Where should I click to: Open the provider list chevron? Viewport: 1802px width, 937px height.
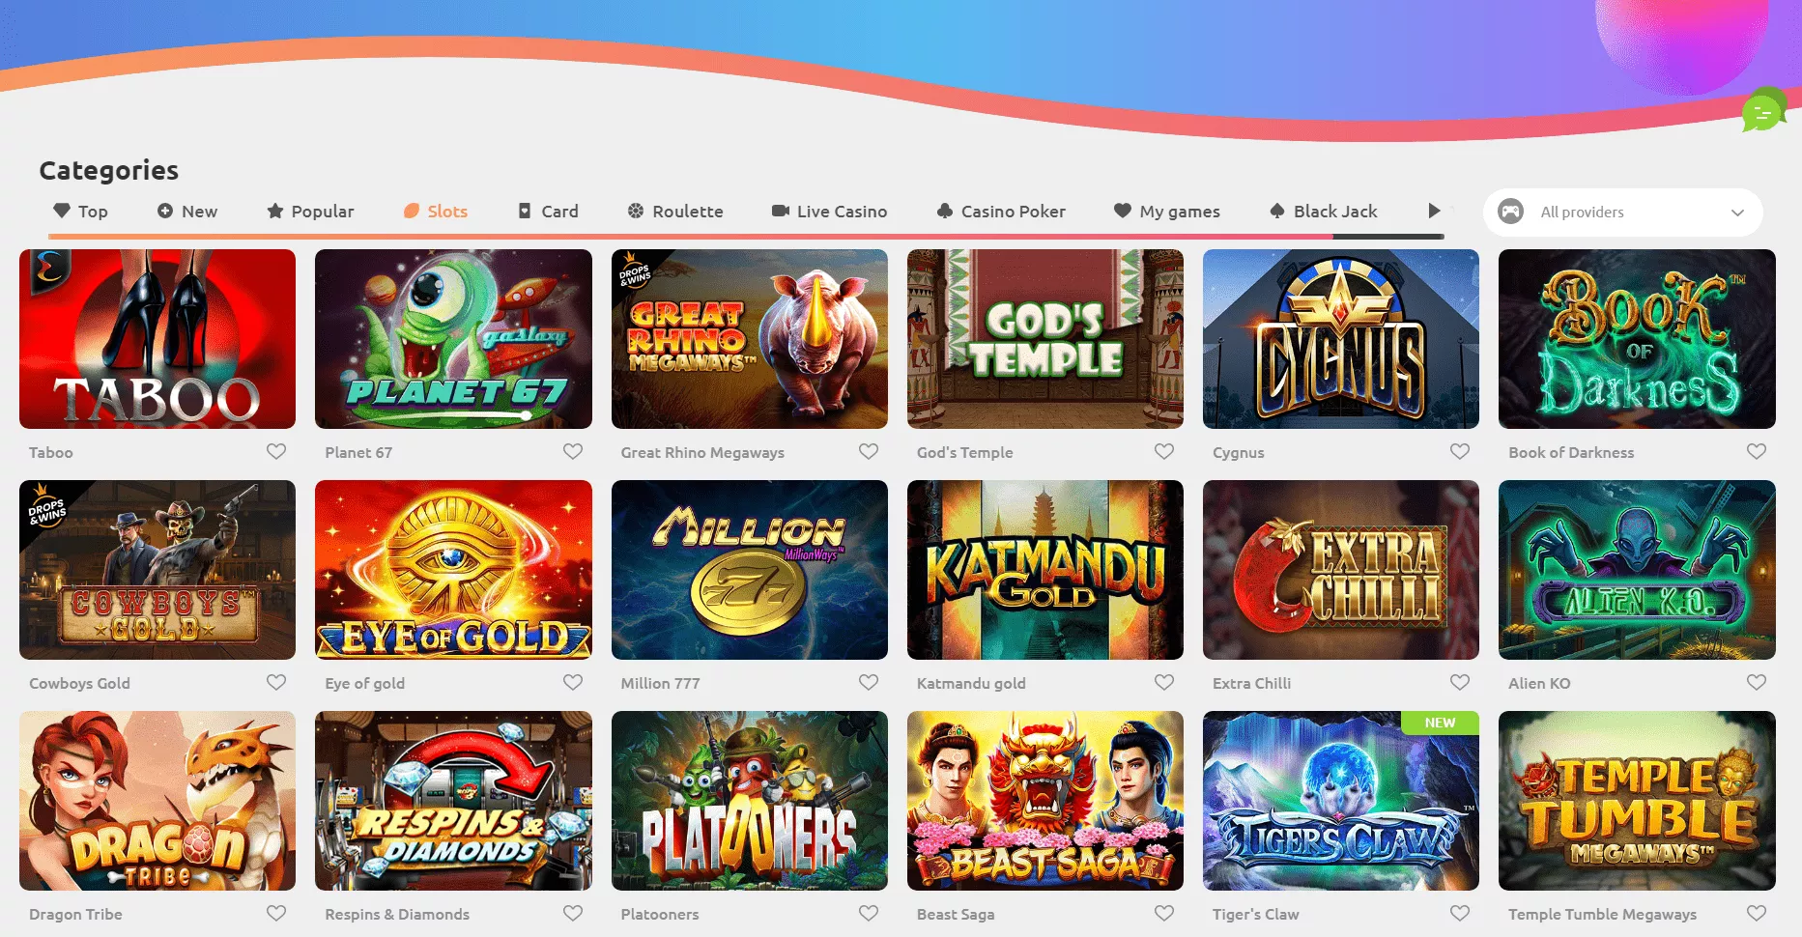1737,213
